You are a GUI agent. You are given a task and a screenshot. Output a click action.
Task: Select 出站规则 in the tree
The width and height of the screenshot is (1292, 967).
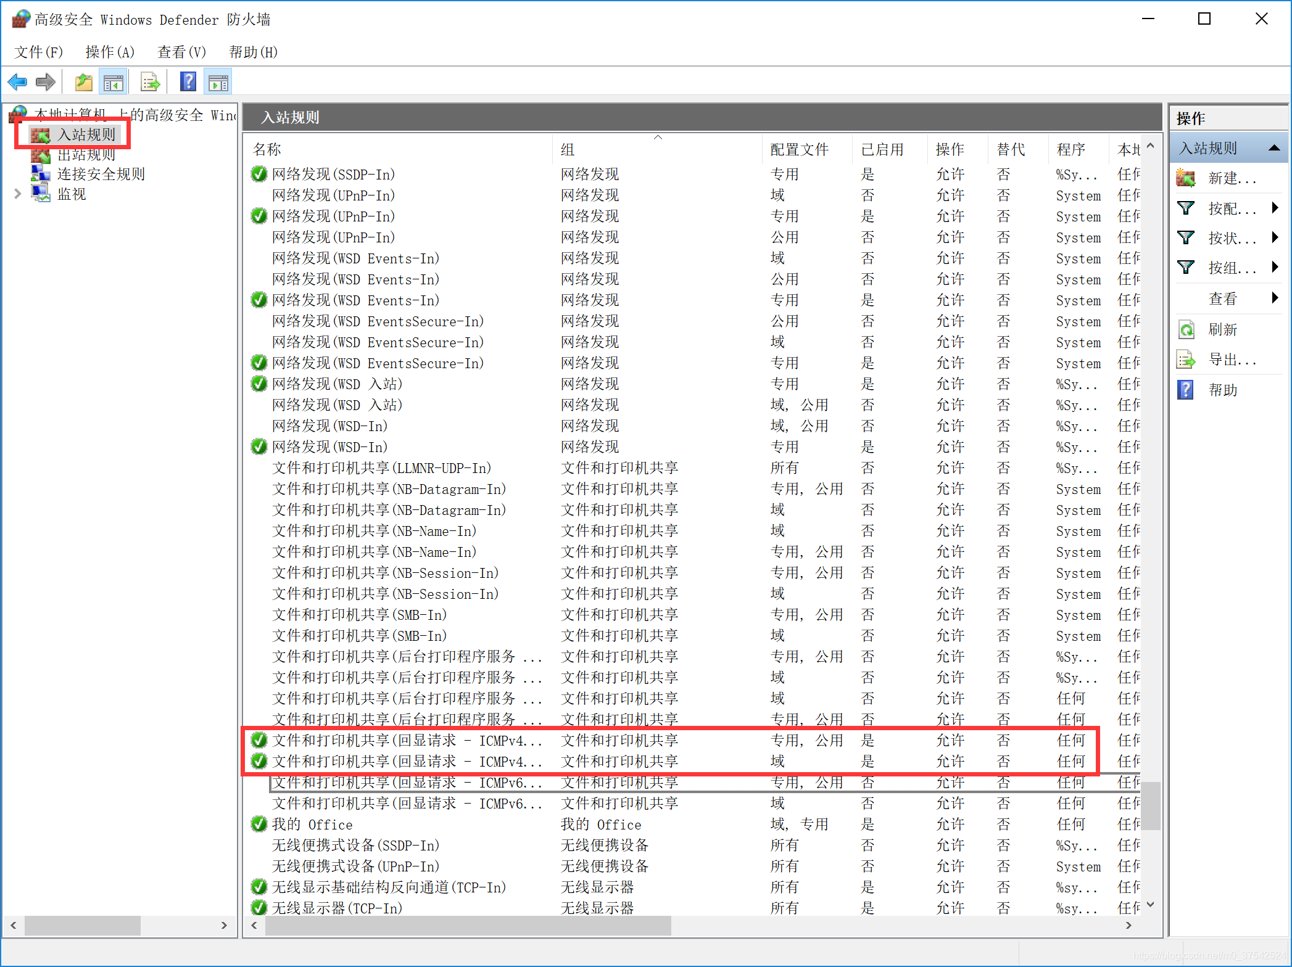pyautogui.click(x=86, y=155)
